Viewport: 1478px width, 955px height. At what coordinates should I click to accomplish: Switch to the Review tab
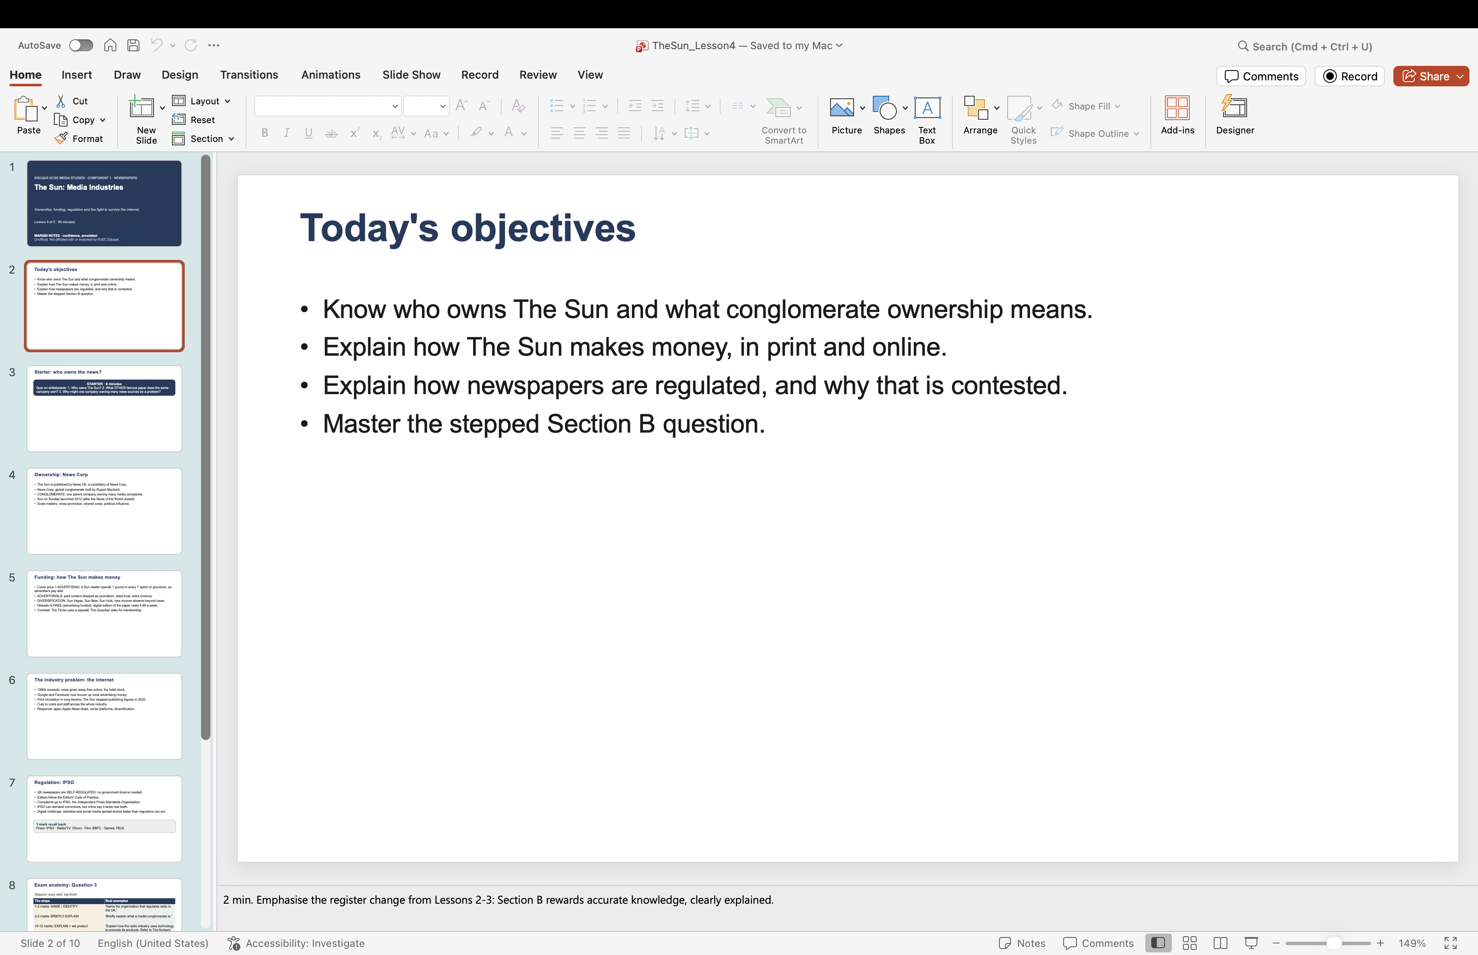538,74
